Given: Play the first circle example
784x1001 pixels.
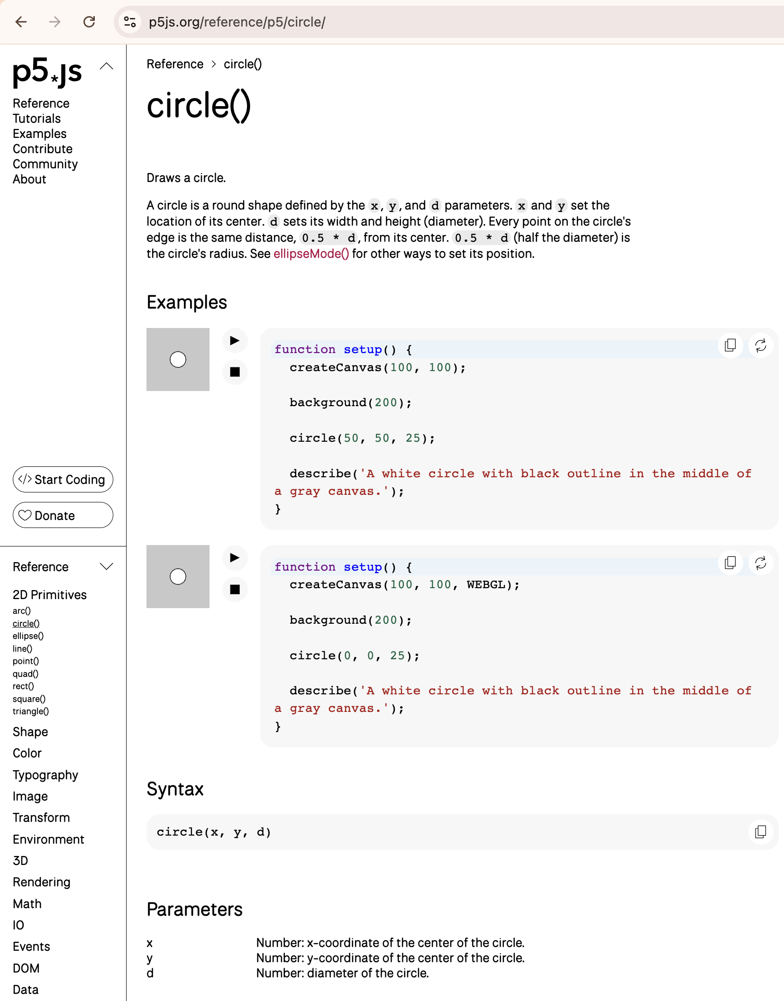Looking at the screenshot, I should coord(235,340).
